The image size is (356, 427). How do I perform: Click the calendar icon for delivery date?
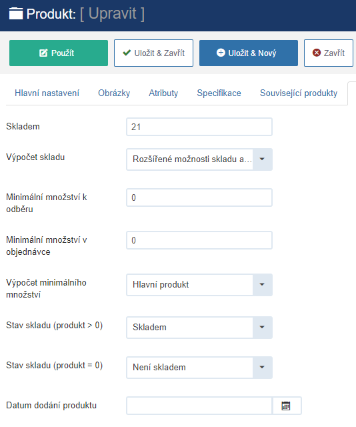[286, 406]
